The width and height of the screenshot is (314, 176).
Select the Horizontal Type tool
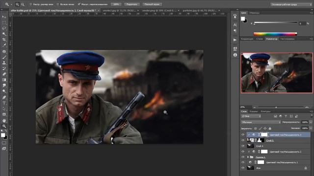(x=4, y=103)
